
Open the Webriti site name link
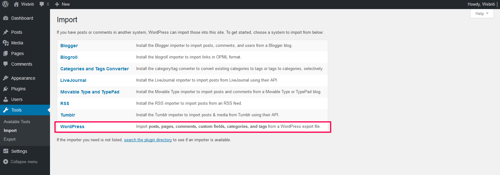[x=27, y=4]
